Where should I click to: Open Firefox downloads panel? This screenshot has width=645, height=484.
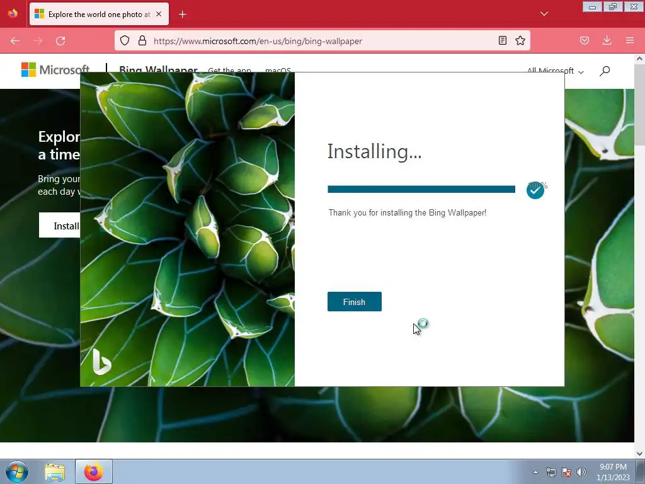point(607,41)
